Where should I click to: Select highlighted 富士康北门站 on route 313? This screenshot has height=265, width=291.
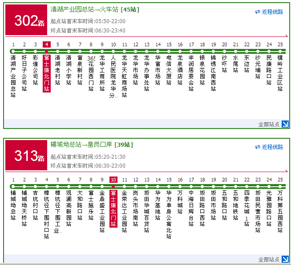113,208
